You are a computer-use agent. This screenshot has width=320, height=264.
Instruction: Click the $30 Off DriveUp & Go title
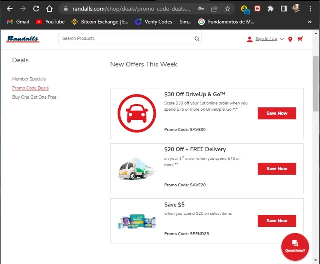coord(194,94)
